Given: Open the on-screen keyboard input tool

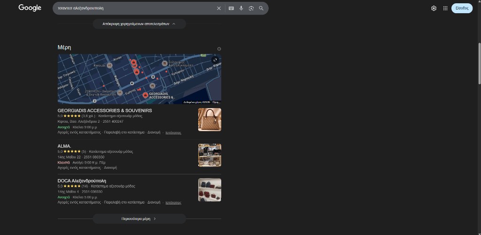Looking at the screenshot, I should 231,8.
